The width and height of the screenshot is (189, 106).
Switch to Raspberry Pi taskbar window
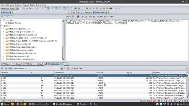click(x=87, y=104)
